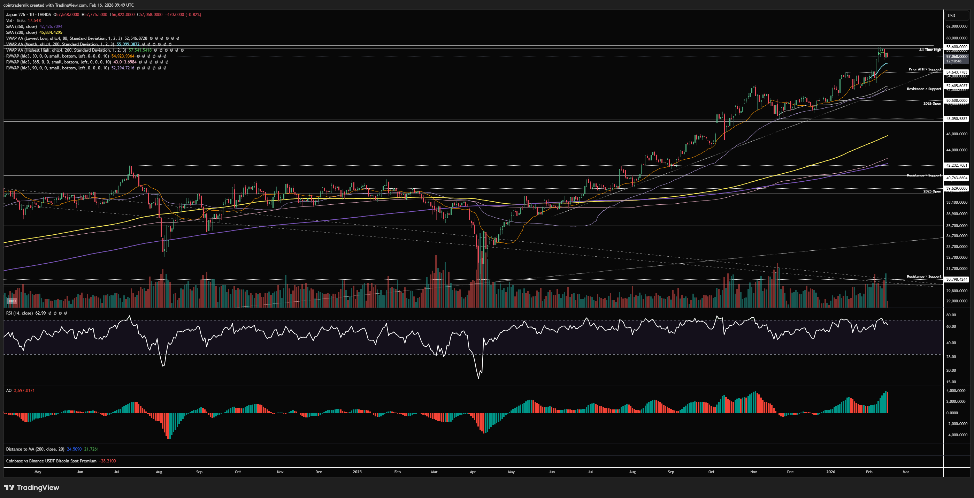Select the SMA (200, close) legend
This screenshot has width=974, height=498.
pyautogui.click(x=21, y=32)
